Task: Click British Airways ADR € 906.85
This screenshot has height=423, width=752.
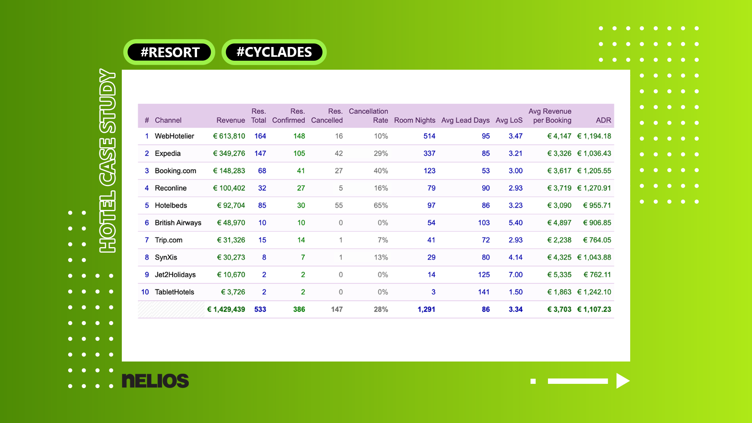Action: click(x=597, y=222)
